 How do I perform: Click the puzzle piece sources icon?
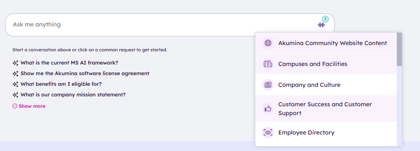click(x=321, y=25)
